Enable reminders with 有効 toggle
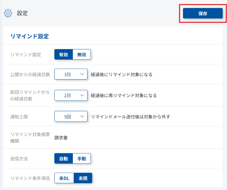The height and width of the screenshot is (190, 227). click(63, 55)
